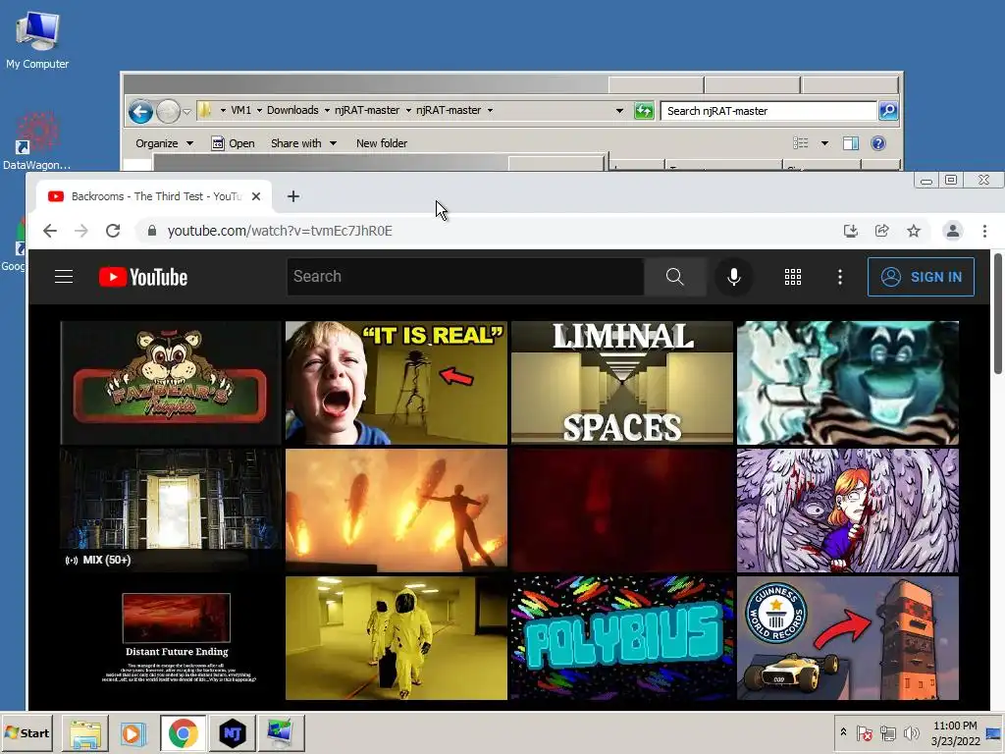Click the install app icon in address bar

pos(851,231)
